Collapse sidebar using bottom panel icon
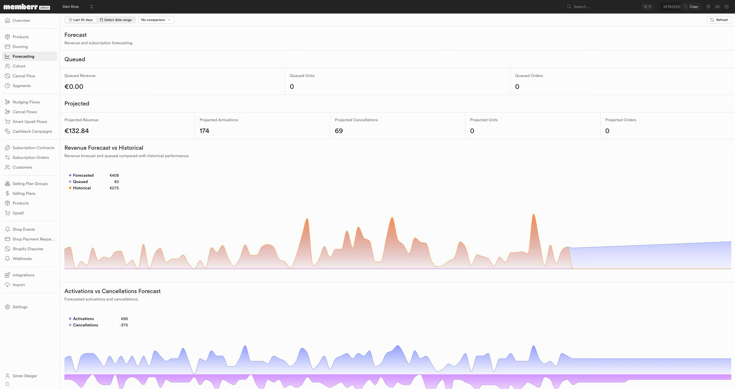The image size is (735, 389). (7, 384)
